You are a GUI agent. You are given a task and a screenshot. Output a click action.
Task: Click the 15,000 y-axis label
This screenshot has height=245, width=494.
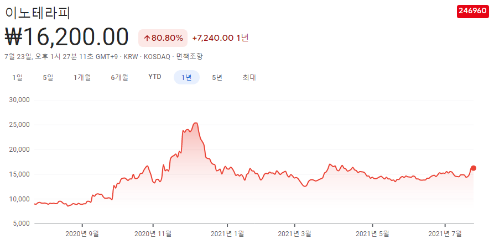coord(20,174)
